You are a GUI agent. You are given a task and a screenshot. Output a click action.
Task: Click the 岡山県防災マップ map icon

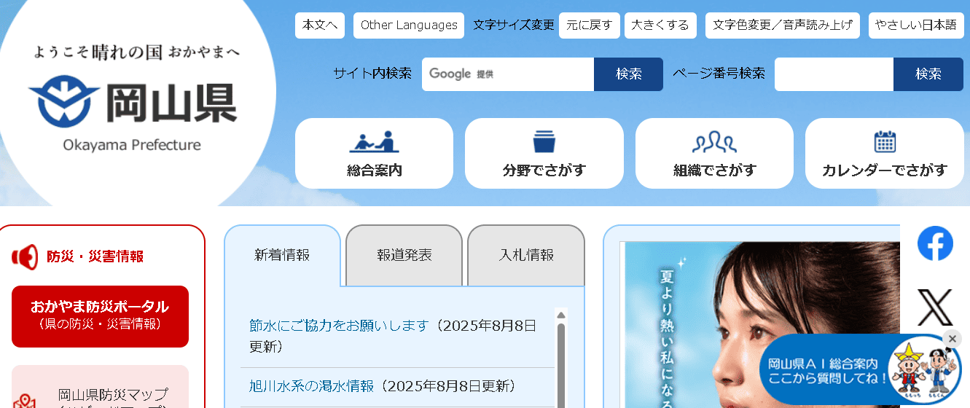25,401
